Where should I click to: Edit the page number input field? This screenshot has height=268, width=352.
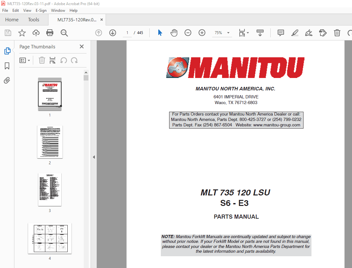pyautogui.click(x=127, y=33)
